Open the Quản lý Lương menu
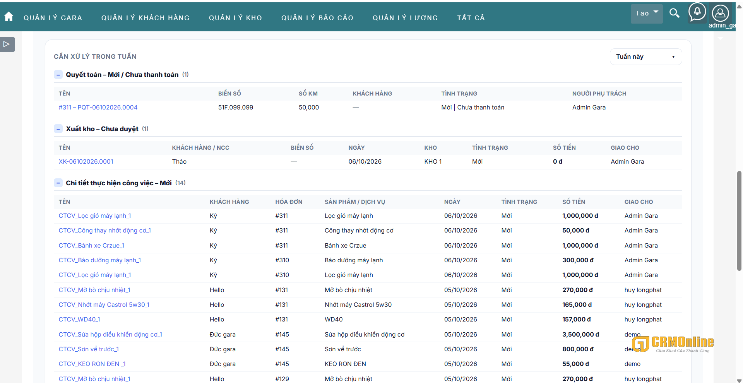This screenshot has height=383, width=743. pos(405,18)
